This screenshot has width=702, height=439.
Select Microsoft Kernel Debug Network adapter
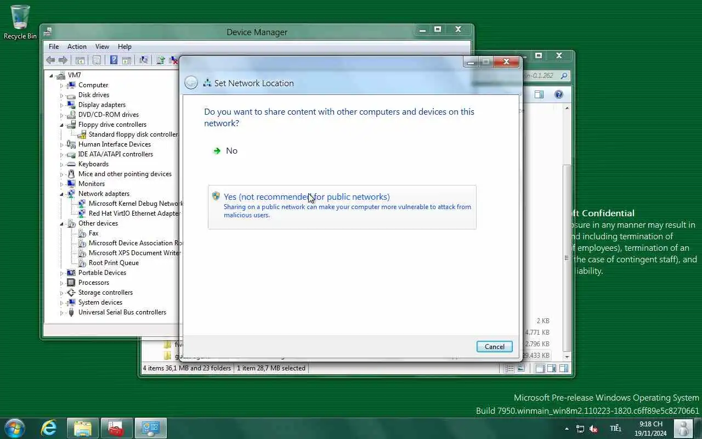coord(135,204)
